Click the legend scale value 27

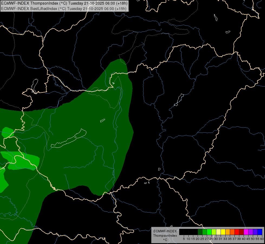tap(207, 239)
